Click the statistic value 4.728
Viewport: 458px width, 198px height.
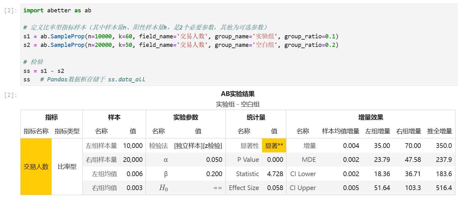tap(275, 174)
